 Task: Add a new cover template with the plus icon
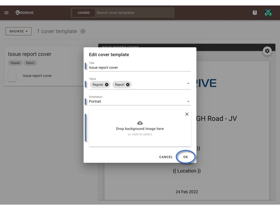point(83,31)
